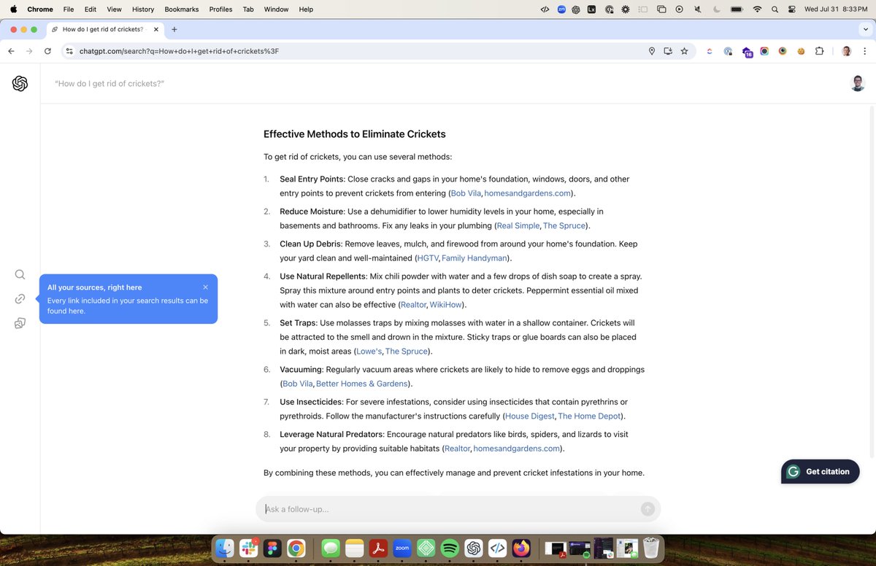This screenshot has height=566, width=876.
Task: Click the cookie extension icon in toolbar
Action: tap(801, 51)
